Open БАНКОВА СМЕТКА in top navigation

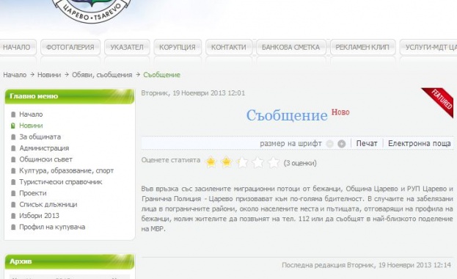tap(291, 47)
